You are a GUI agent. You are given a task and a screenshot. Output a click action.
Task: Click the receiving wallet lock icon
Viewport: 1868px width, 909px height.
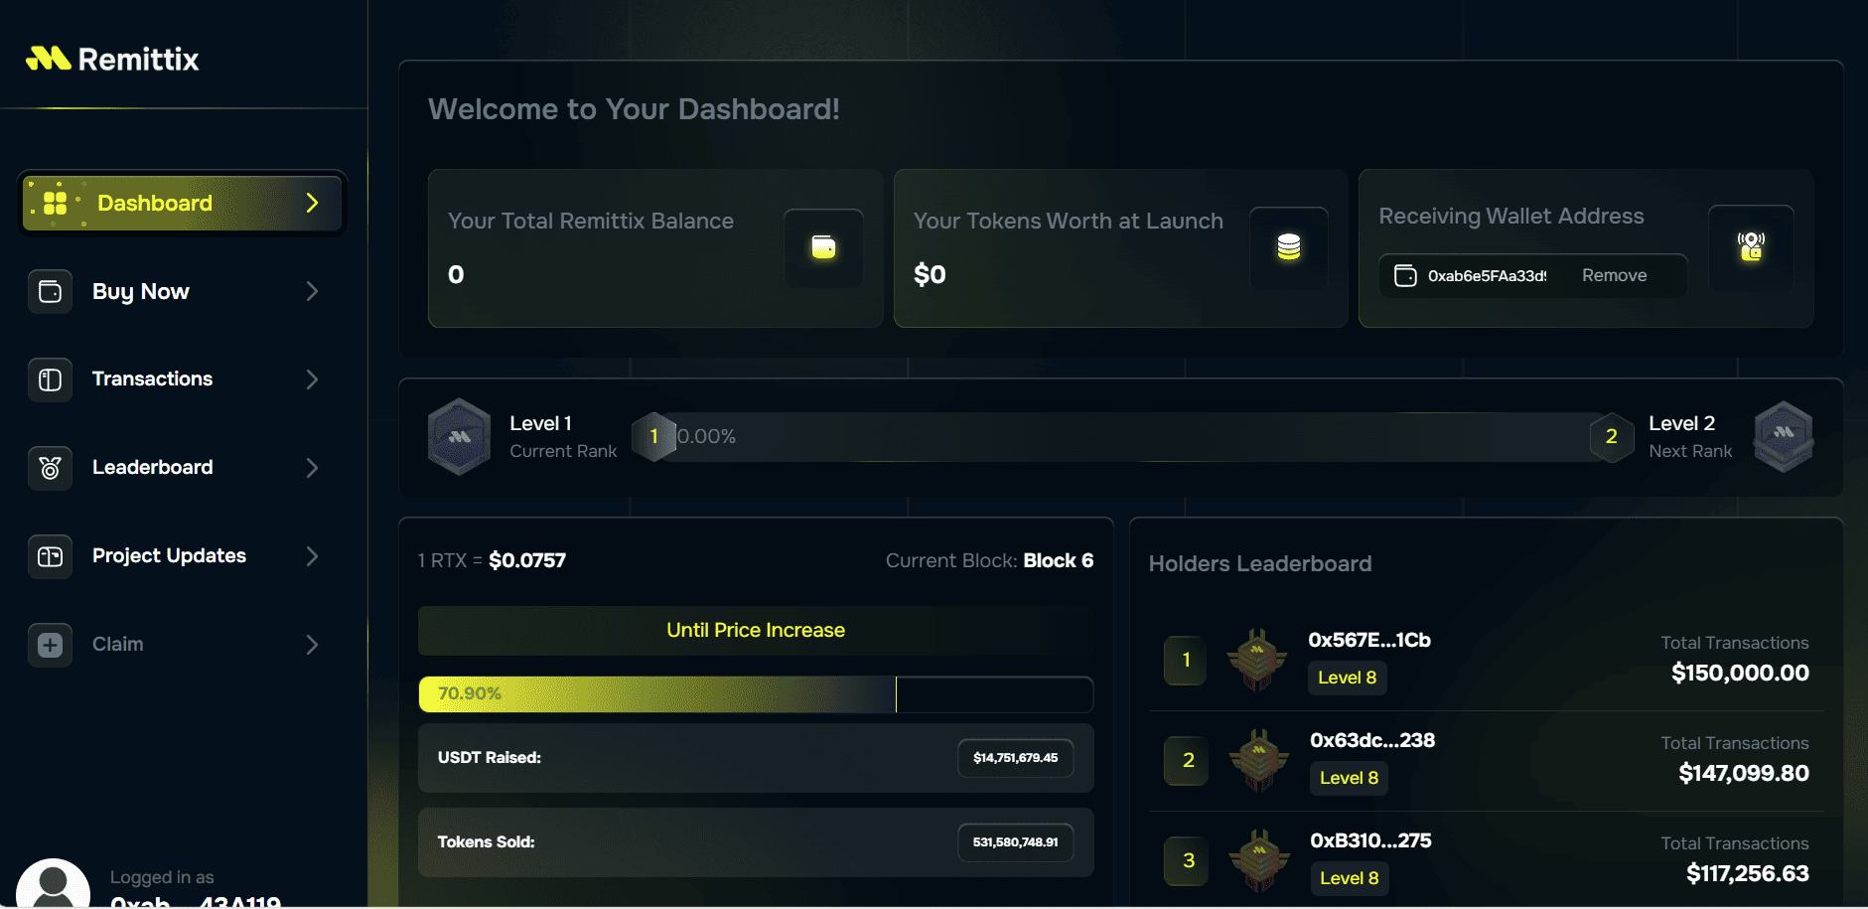tap(1750, 246)
